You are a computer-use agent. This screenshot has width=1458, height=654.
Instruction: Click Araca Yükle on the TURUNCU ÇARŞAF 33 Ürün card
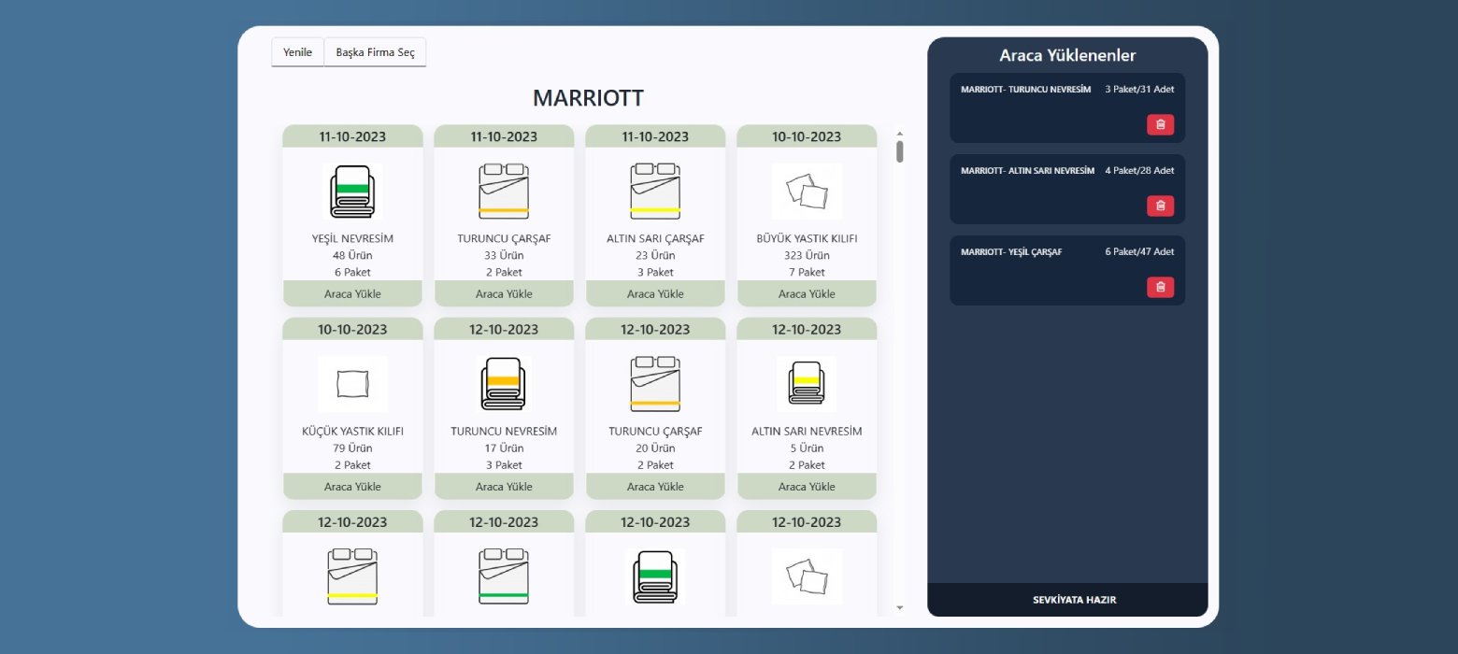click(x=504, y=294)
